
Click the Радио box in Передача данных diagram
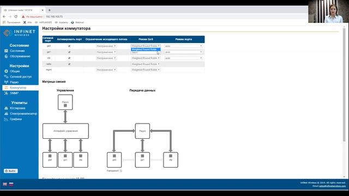[x=142, y=131]
